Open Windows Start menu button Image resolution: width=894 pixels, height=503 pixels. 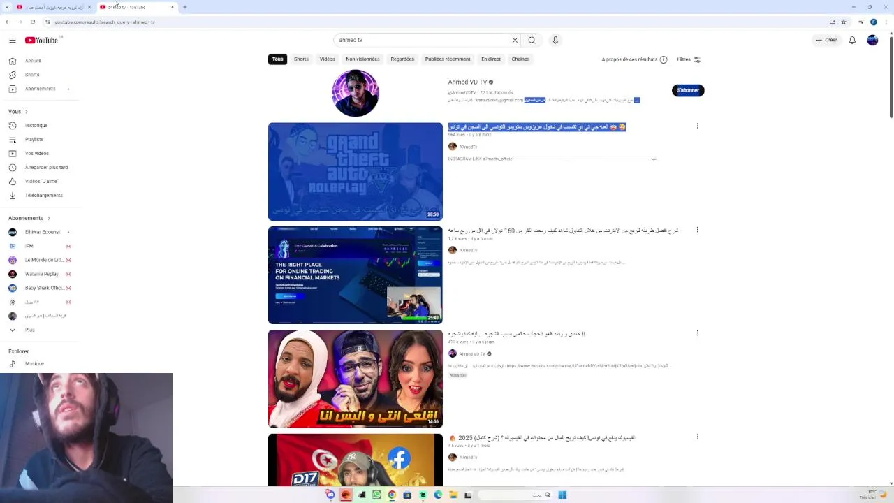(x=562, y=495)
